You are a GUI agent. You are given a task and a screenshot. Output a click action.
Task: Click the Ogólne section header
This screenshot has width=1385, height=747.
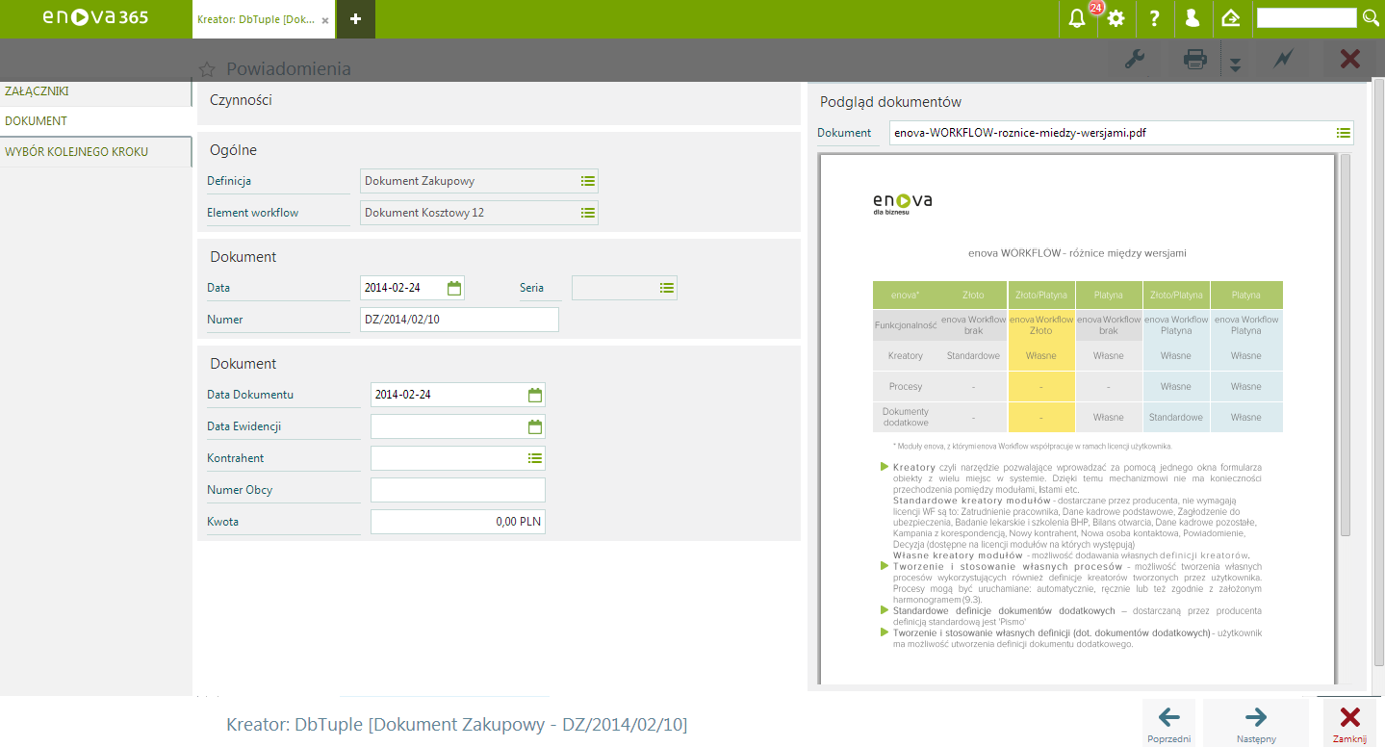[x=234, y=150]
